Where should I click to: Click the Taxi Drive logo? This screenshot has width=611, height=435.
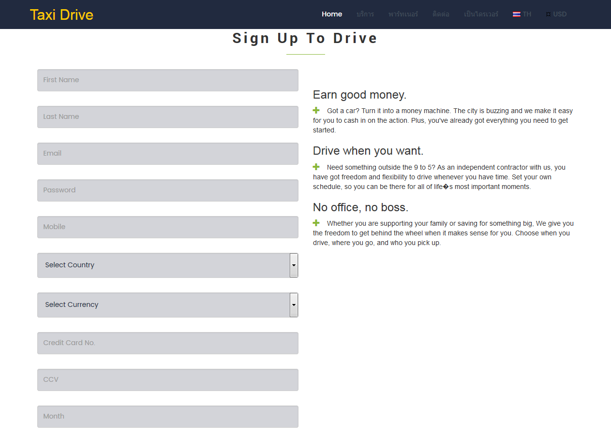(61, 14)
